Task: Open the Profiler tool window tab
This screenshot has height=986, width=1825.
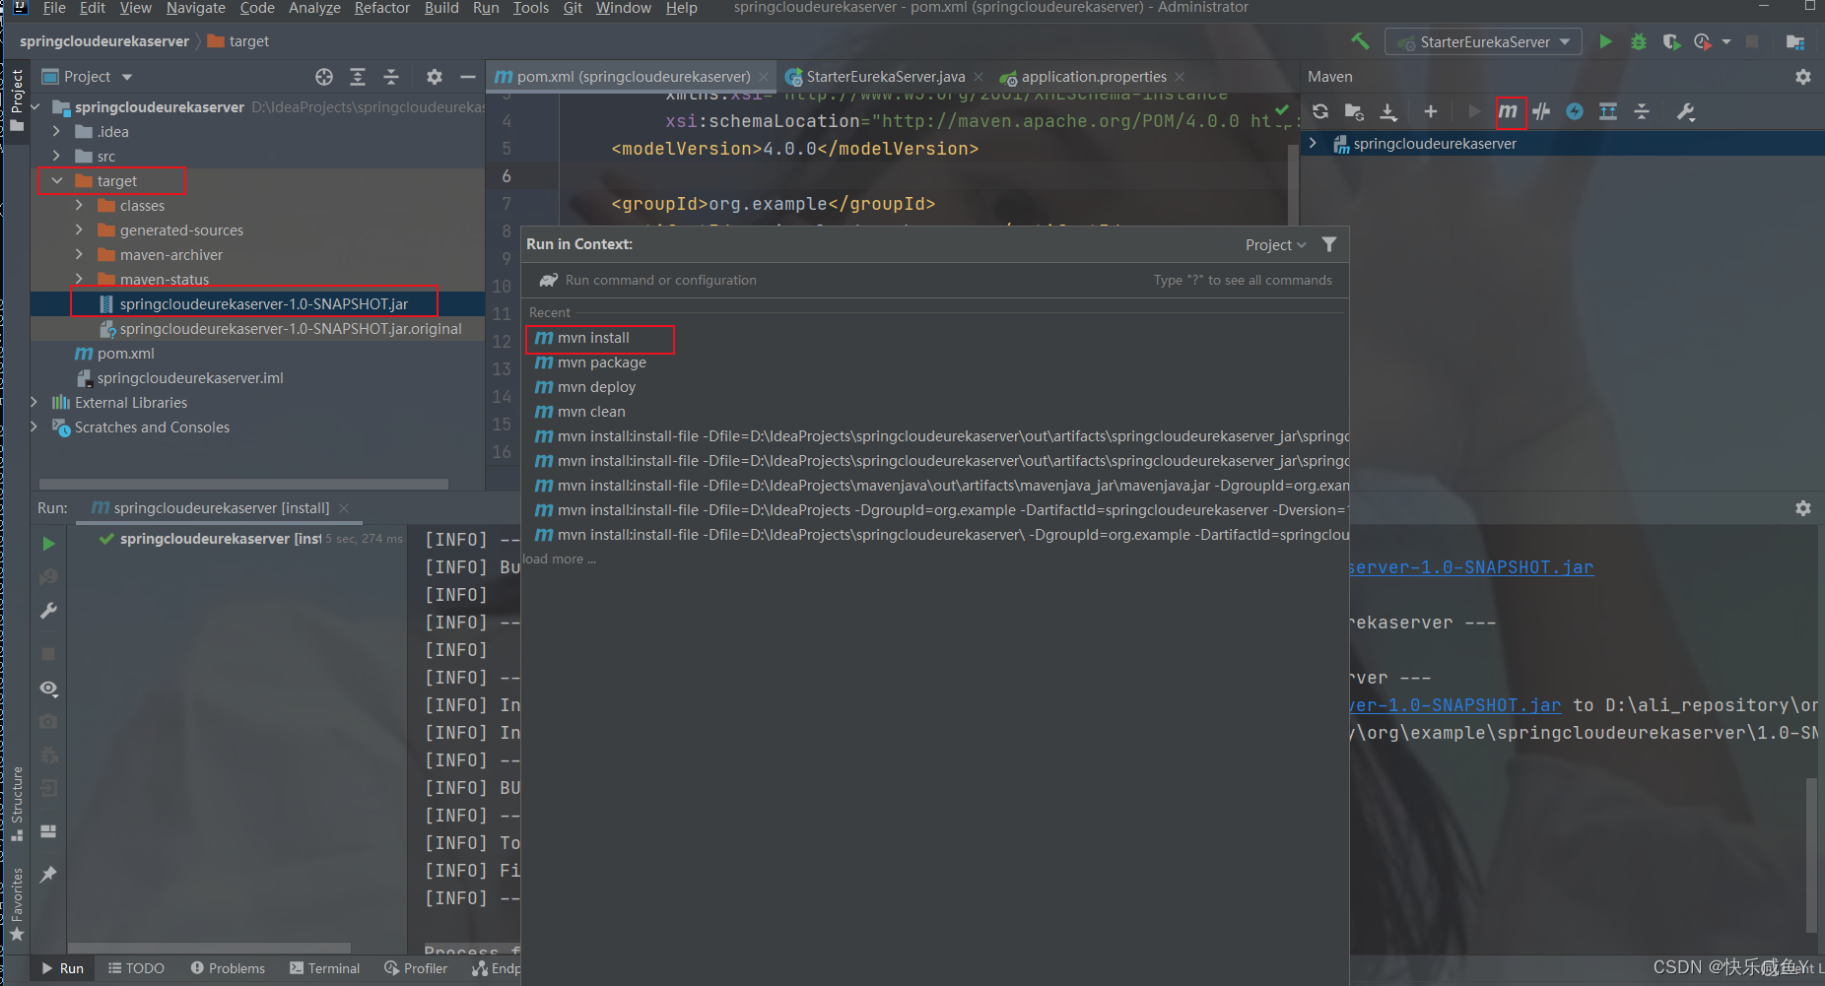Action: (x=416, y=968)
